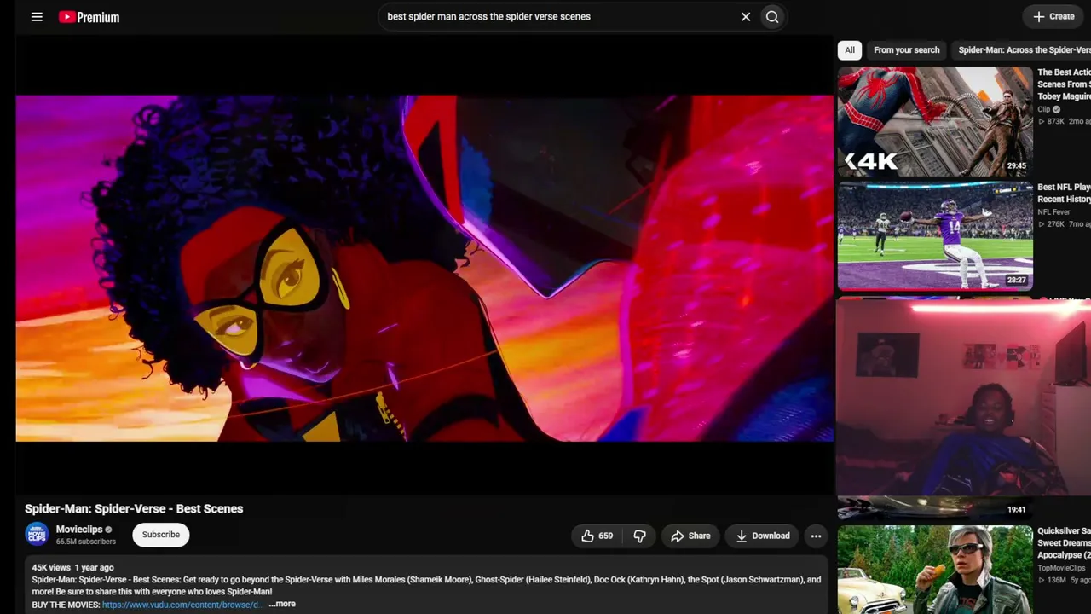Click the 66.5M subscribers count
The width and height of the screenshot is (1091, 614).
click(86, 542)
